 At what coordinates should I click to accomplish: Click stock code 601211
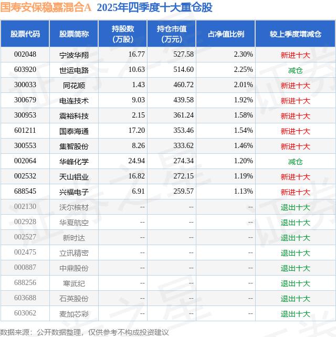point(25,131)
